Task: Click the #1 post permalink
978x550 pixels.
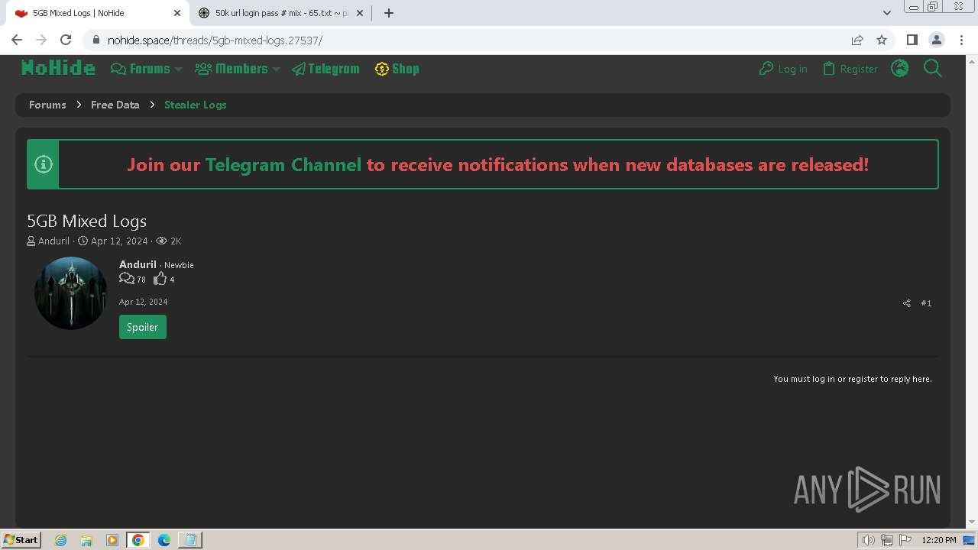Action: coord(926,303)
